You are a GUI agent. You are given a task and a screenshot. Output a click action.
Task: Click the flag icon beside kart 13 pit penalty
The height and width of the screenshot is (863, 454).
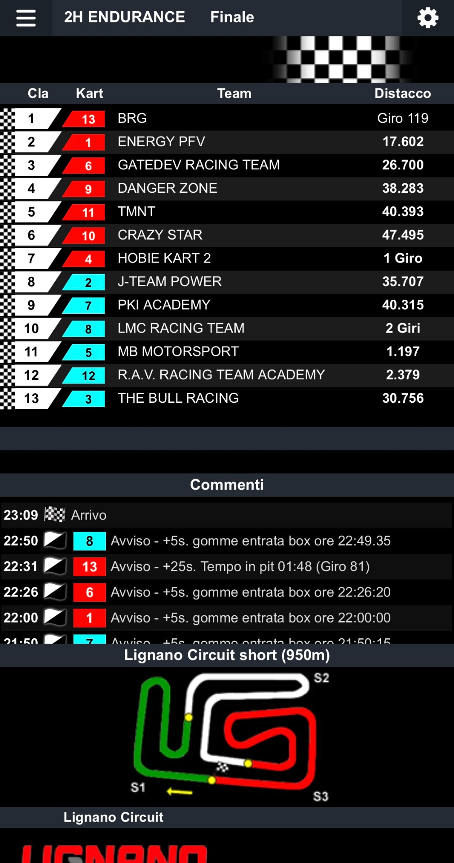[55, 566]
